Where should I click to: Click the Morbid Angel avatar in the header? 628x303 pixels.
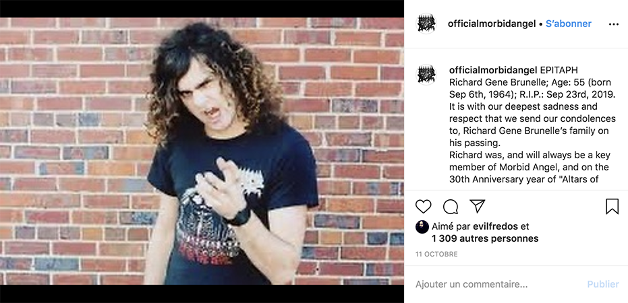pyautogui.click(x=426, y=24)
